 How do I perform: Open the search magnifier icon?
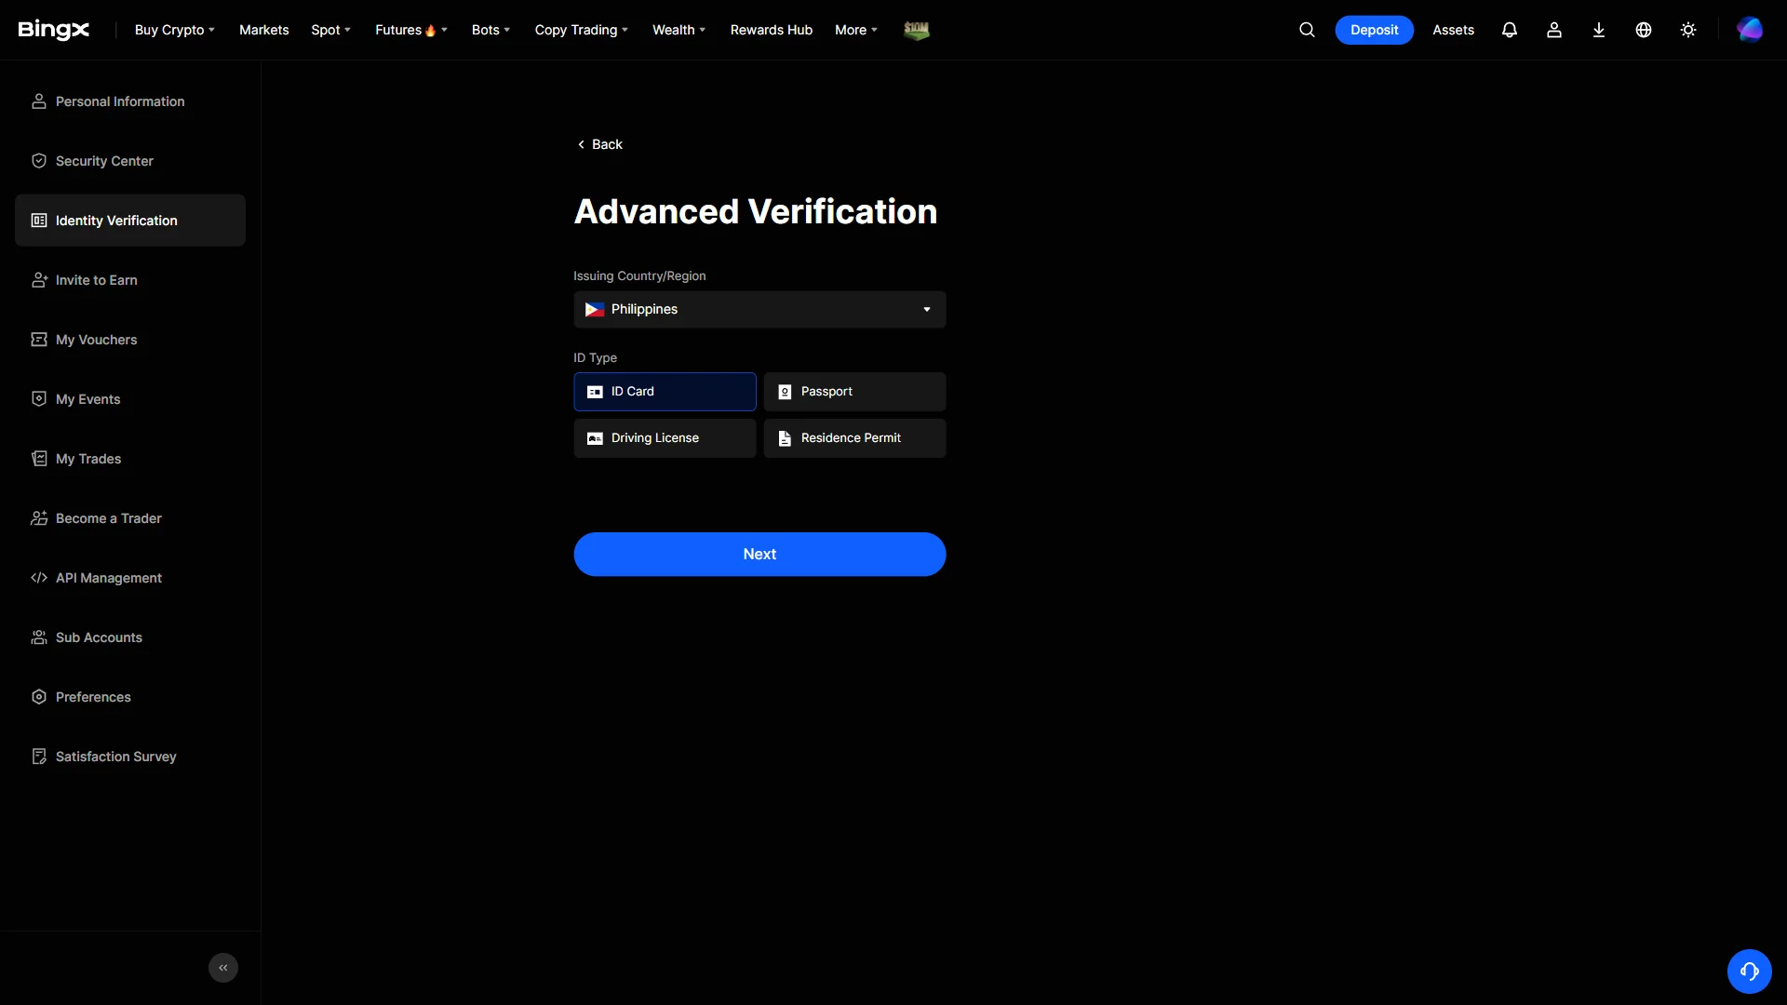coord(1307,30)
